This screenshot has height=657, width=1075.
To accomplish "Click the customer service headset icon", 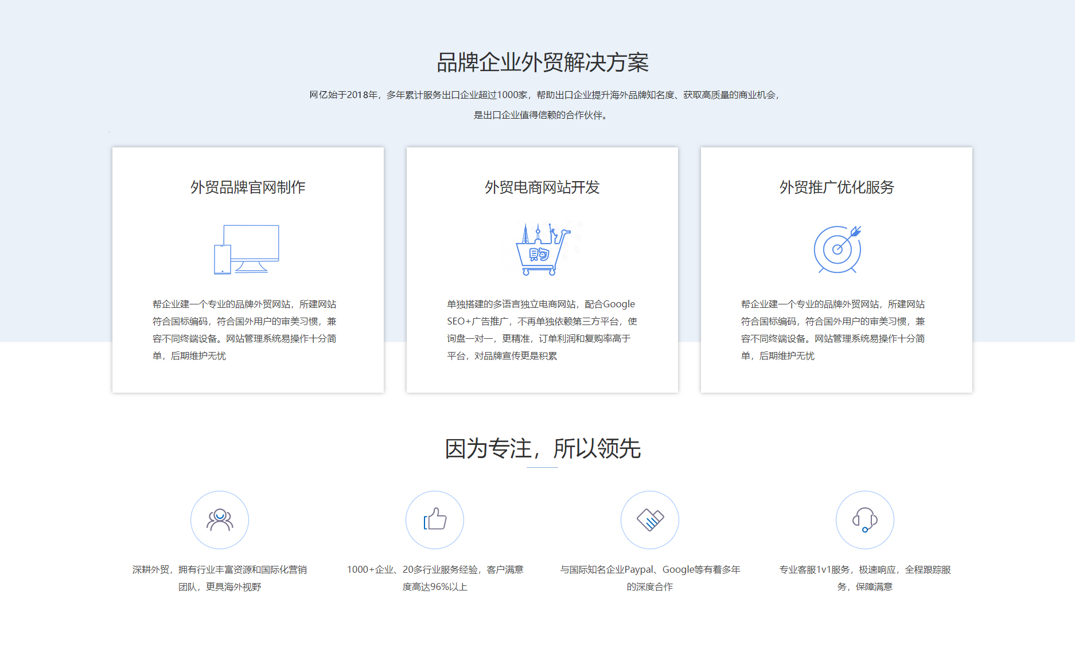I will tap(865, 519).
